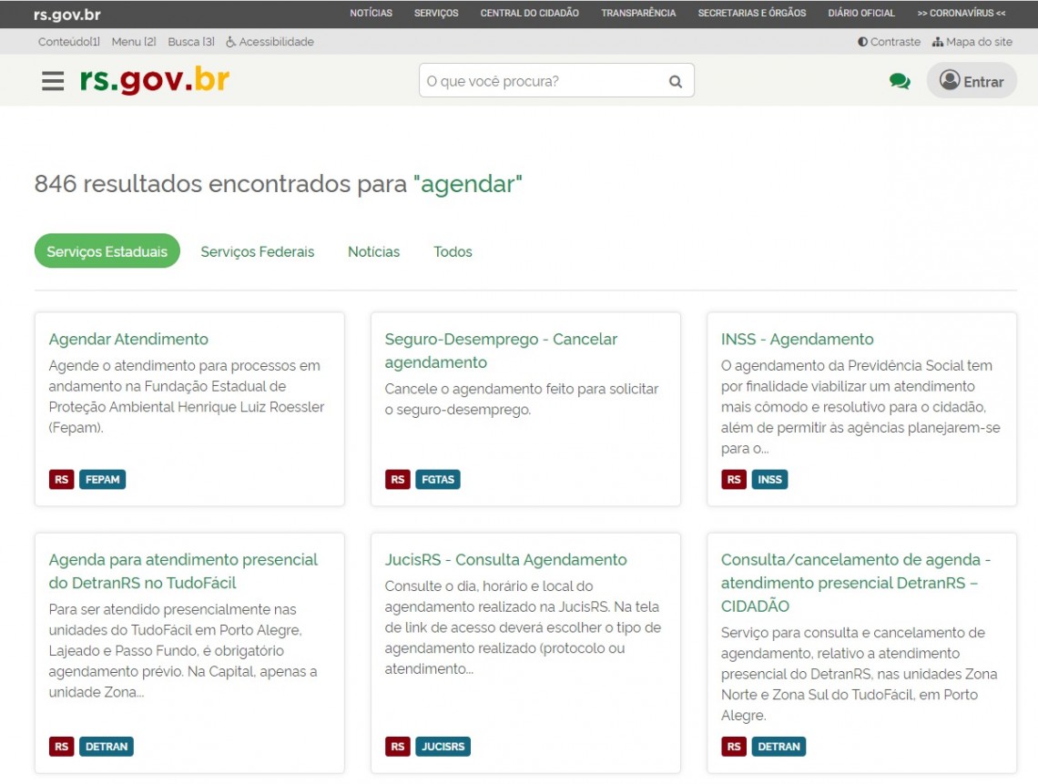Open the Agendar Atendimento result
1038x784 pixels.
[128, 339]
